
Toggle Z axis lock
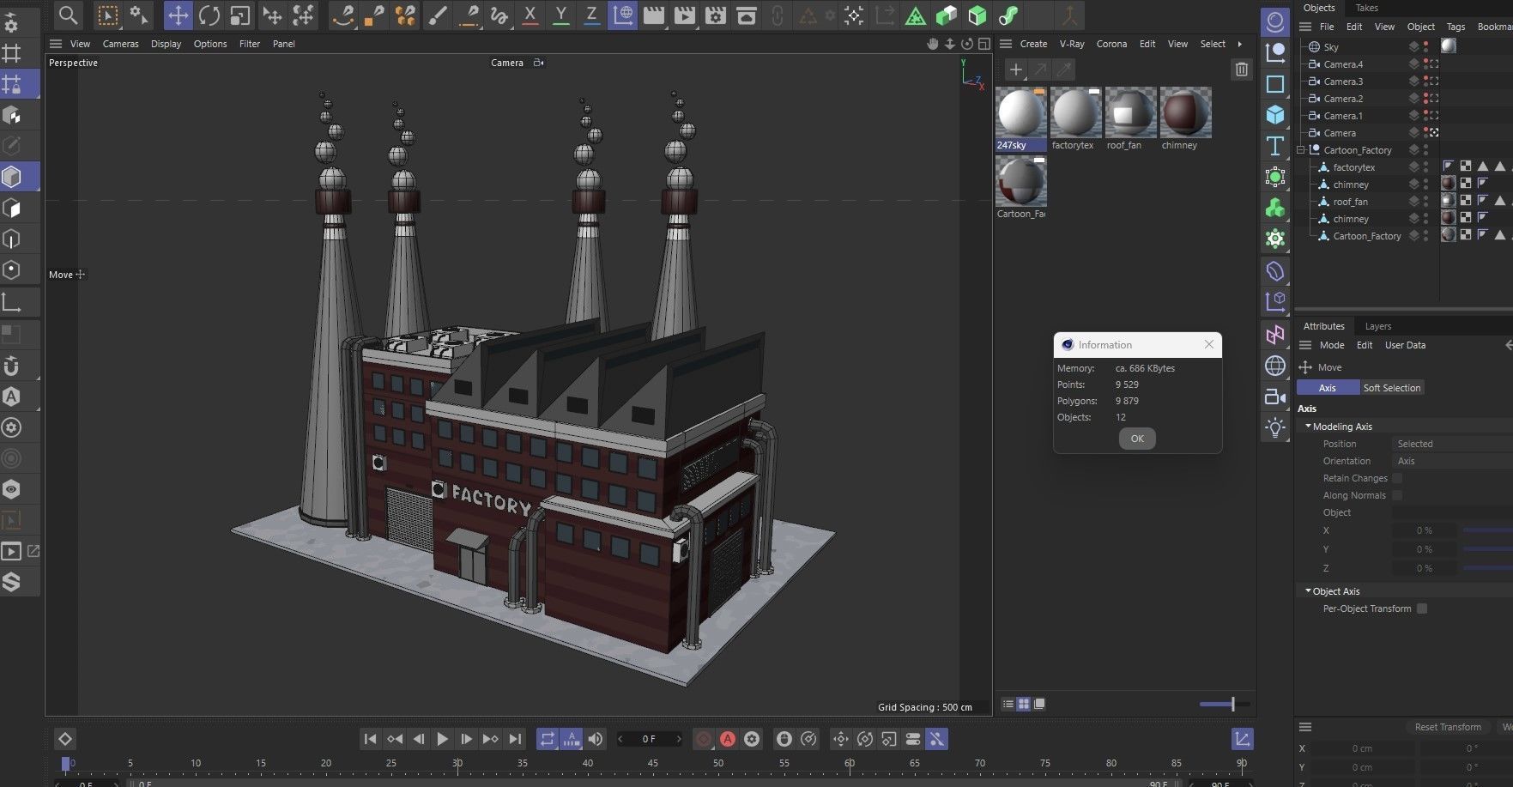[591, 15]
